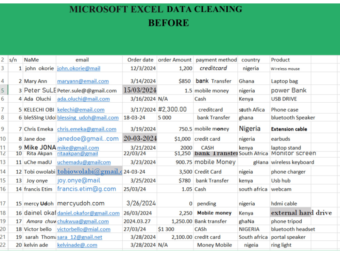Image resolution: width=340 pixels, height=255 pixels.
Task: Open the john.okorie@mail email link
Action: [x=79, y=68]
